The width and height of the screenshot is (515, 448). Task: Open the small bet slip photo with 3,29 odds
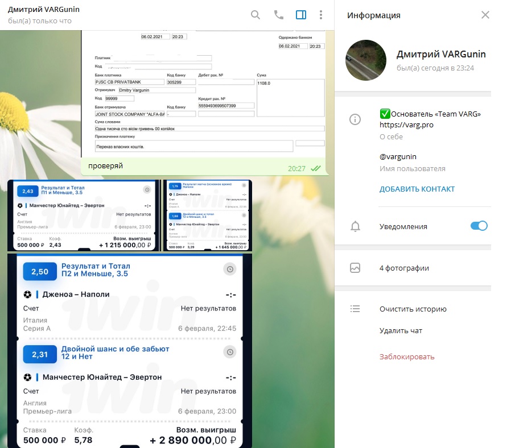[x=208, y=215]
